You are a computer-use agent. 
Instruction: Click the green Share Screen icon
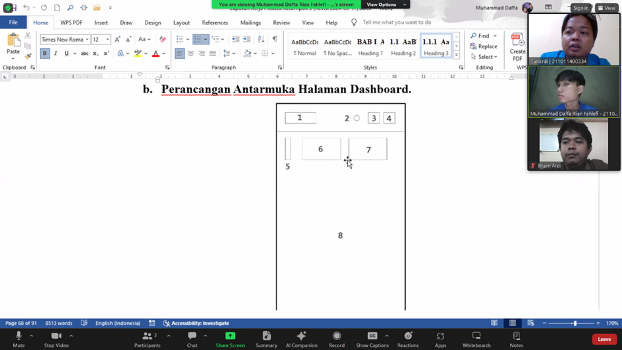(x=230, y=336)
